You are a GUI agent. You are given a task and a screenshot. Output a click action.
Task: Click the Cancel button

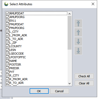[59, 91]
